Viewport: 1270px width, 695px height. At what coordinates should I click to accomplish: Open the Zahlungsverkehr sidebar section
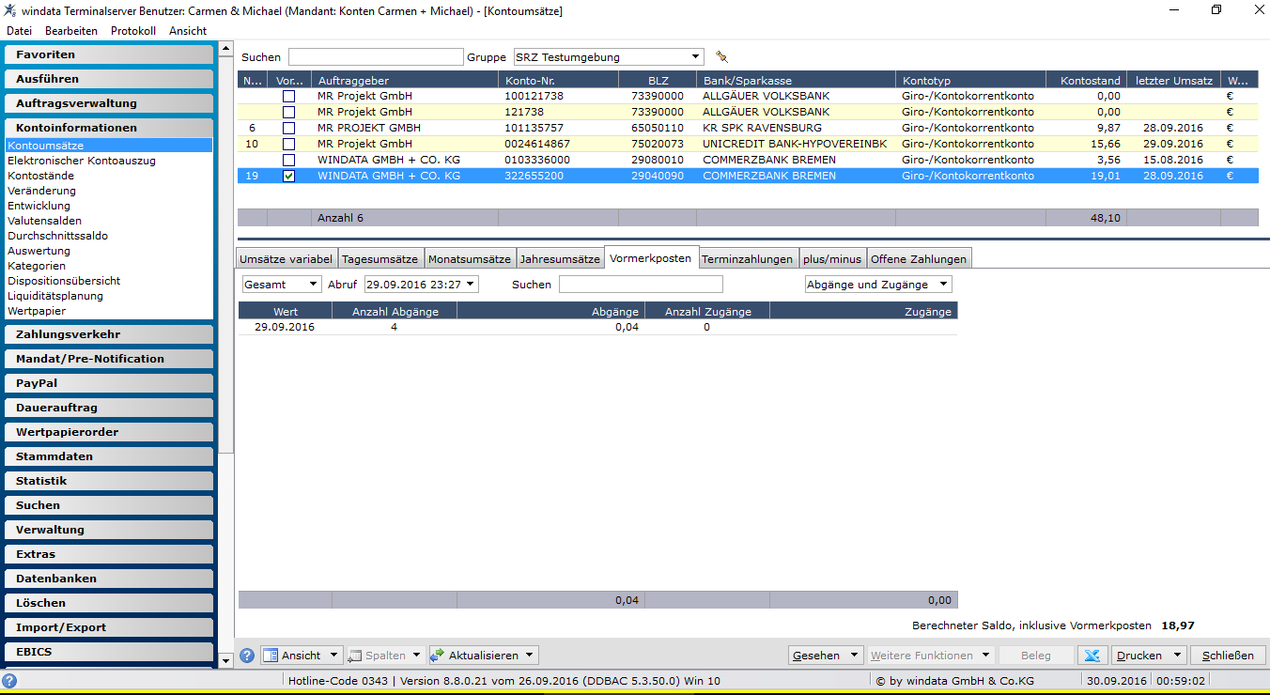(x=108, y=334)
